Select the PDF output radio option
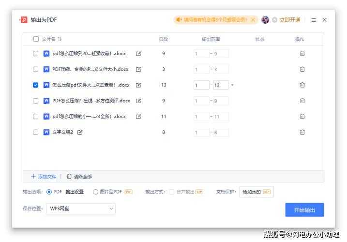Viewport: 347px width, 242px height. 49,192
